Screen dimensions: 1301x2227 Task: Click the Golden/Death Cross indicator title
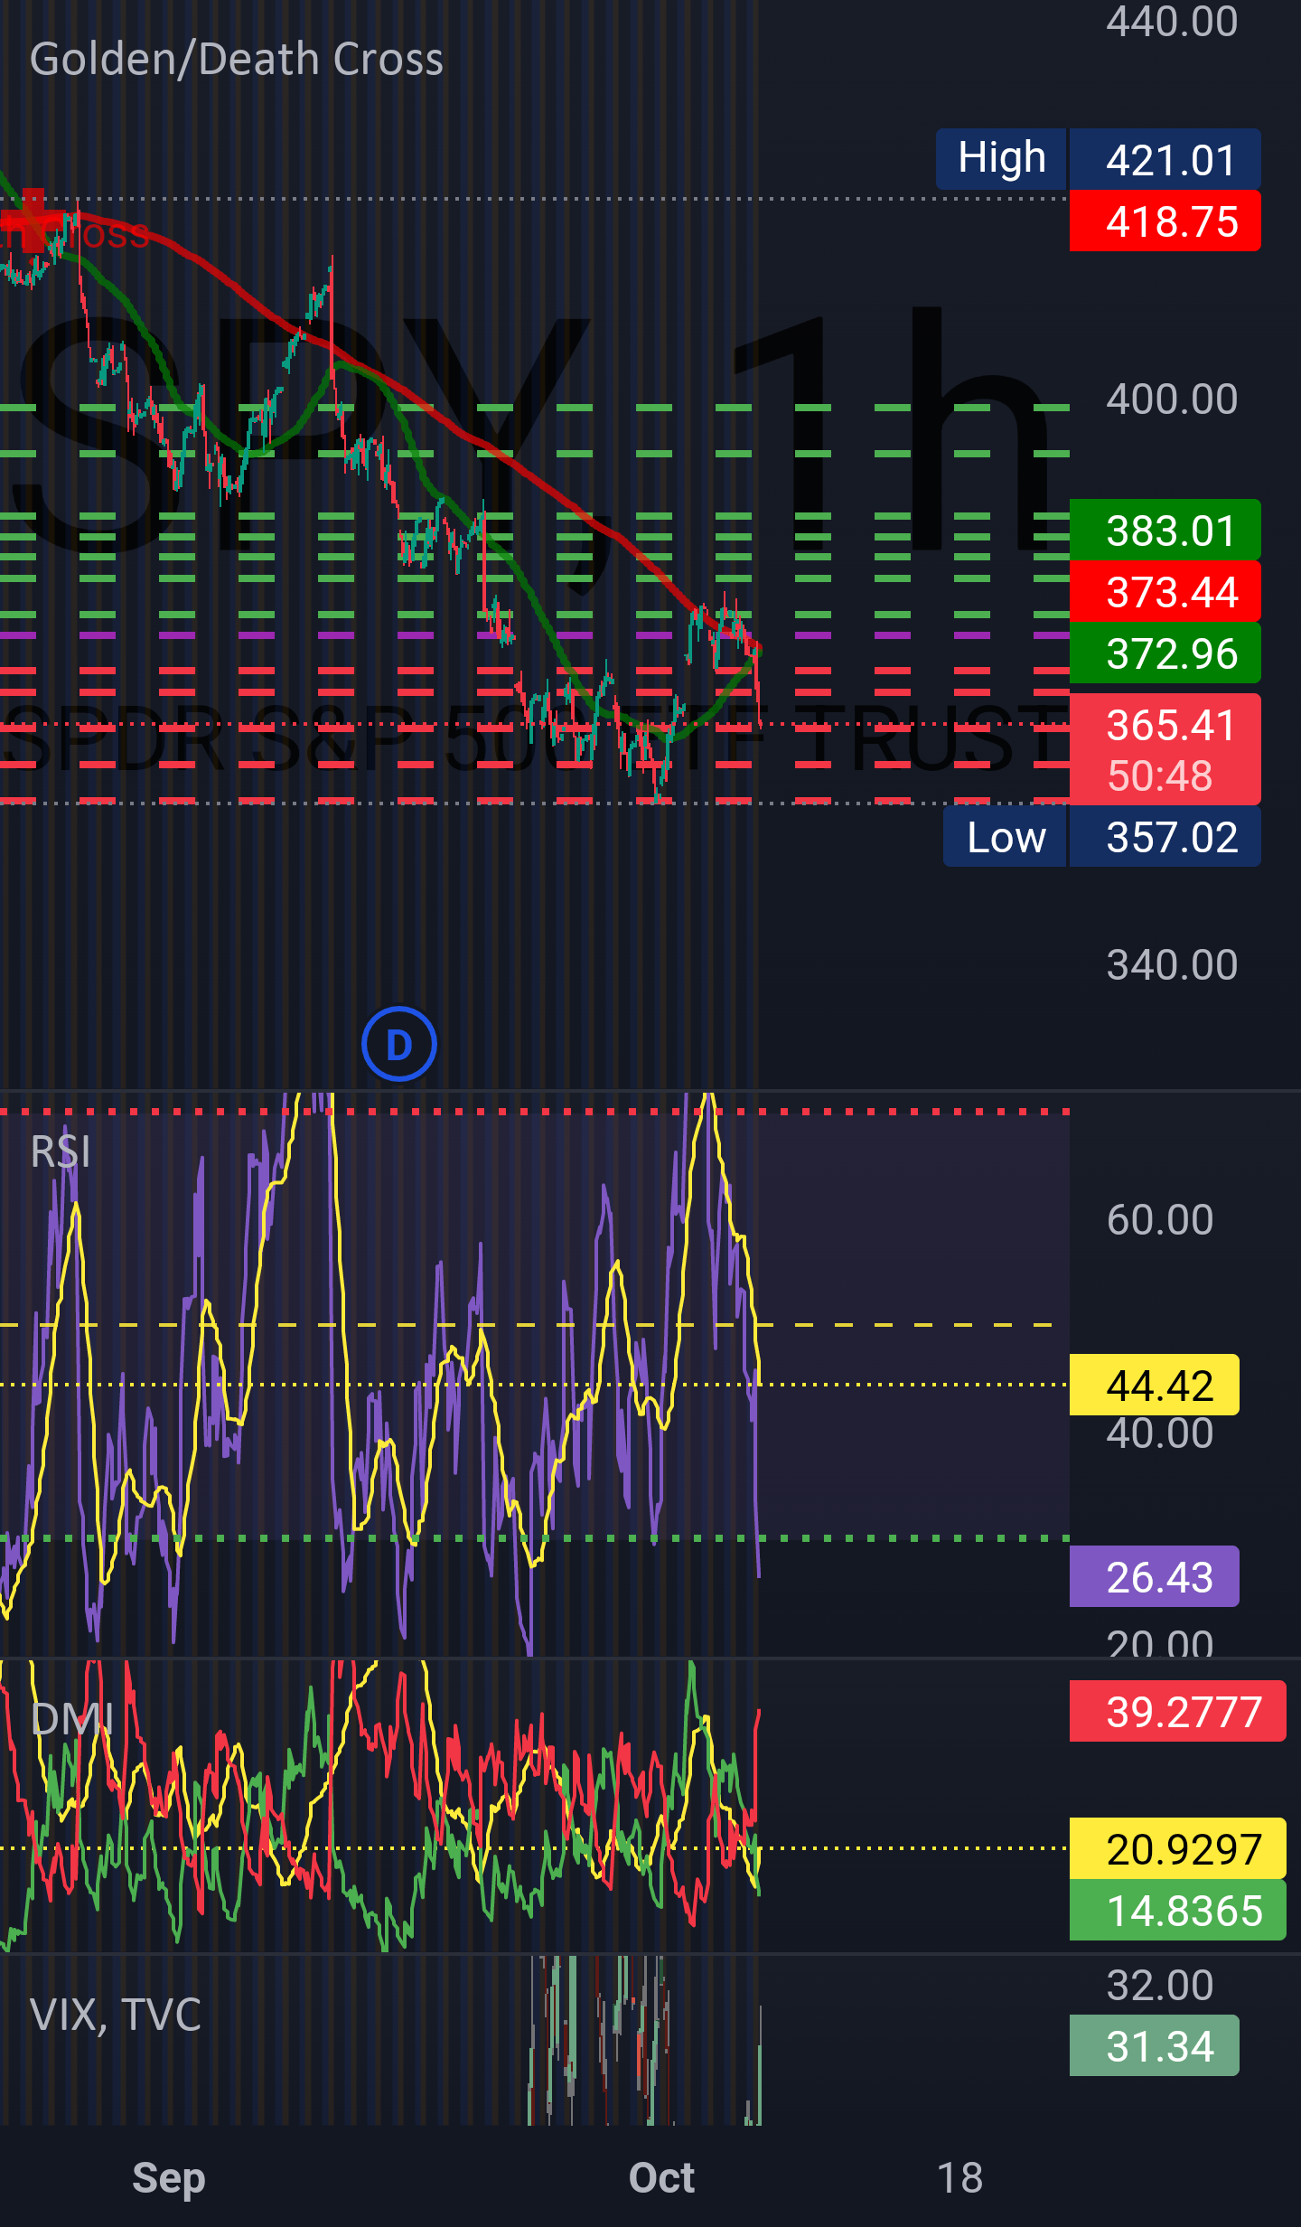pos(236,60)
